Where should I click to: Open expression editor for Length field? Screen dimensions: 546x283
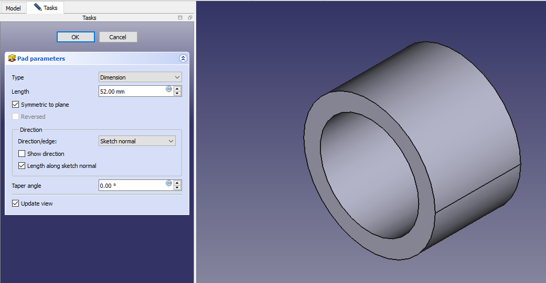(169, 89)
